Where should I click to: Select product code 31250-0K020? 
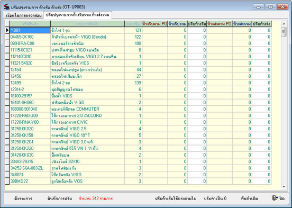30,129
